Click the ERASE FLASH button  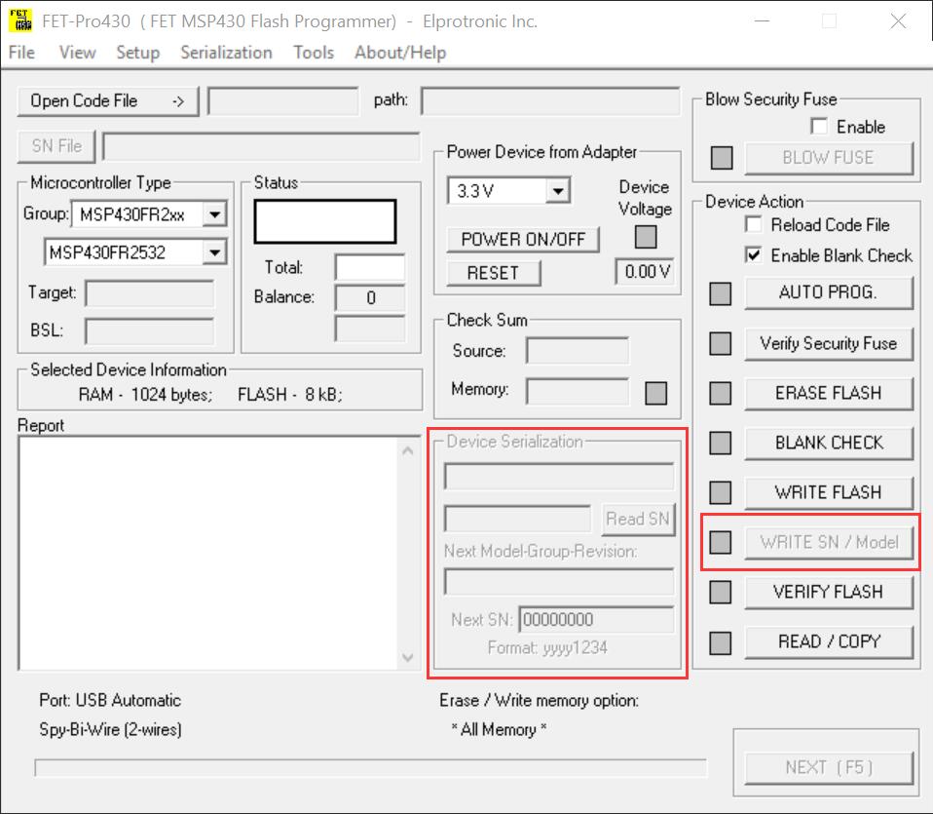tap(828, 393)
